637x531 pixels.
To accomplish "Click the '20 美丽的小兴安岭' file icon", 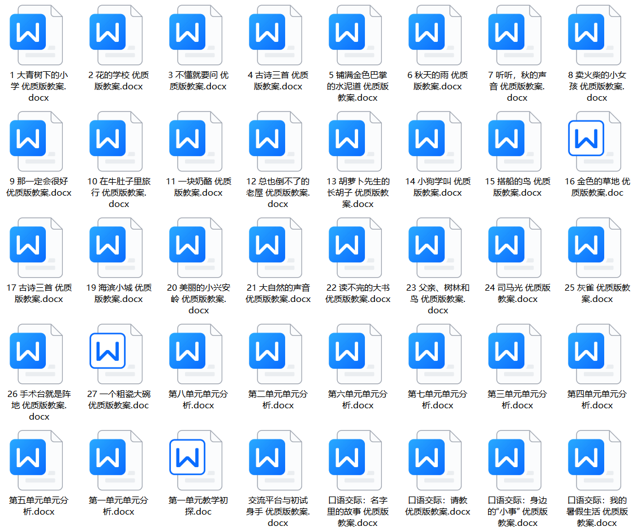I will click(x=196, y=248).
